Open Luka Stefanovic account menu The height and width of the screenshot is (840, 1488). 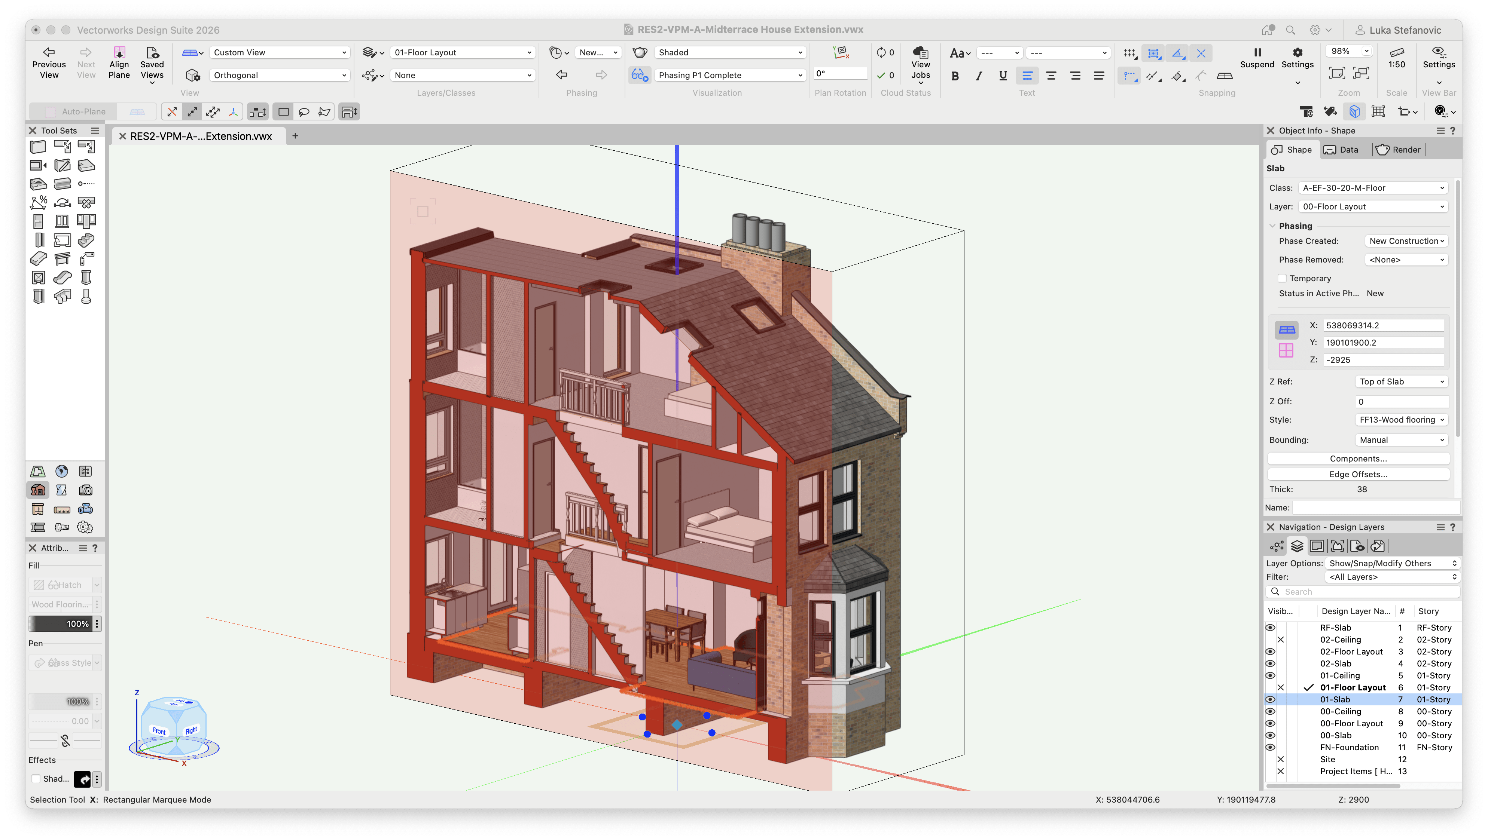[x=1399, y=30]
